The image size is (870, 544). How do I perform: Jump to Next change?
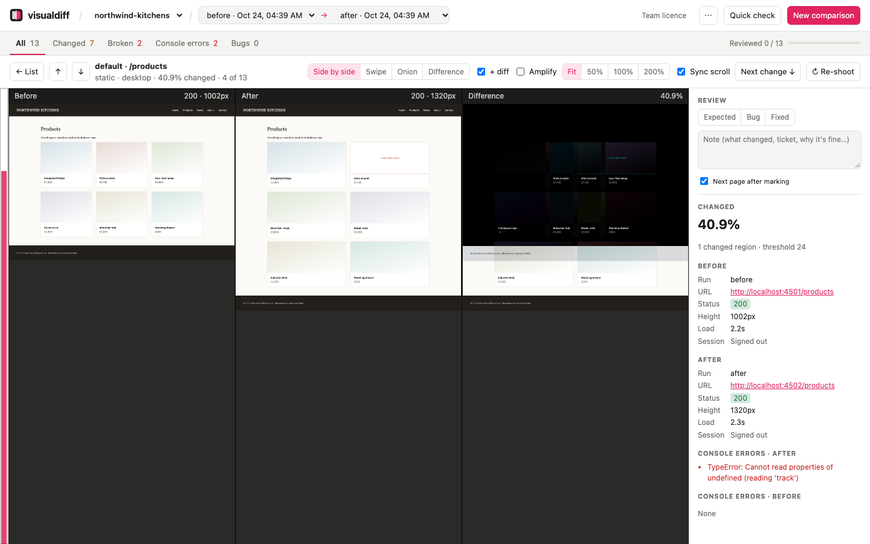click(768, 71)
